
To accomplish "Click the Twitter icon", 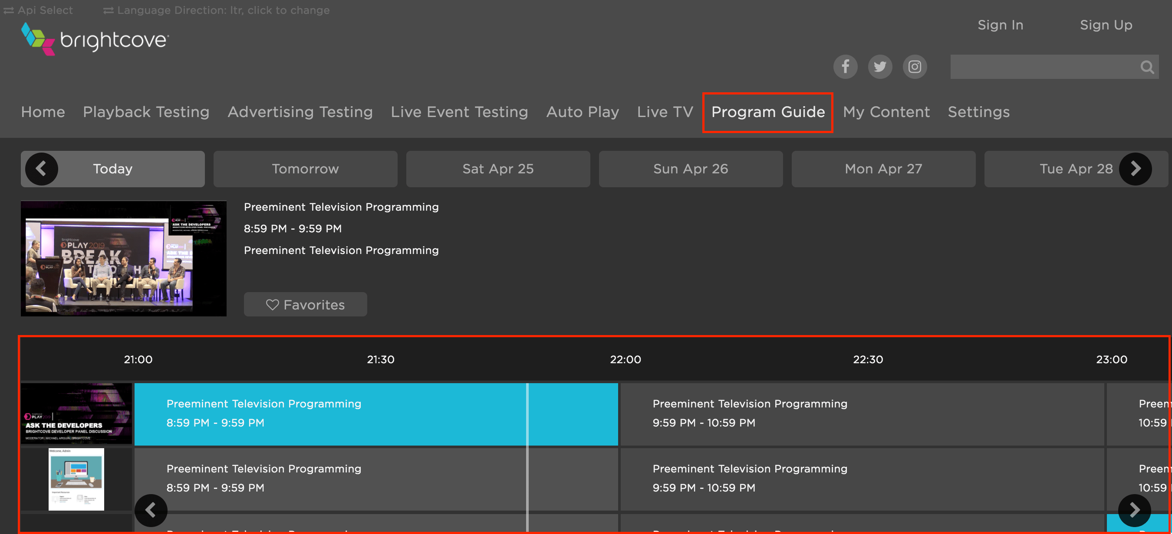I will click(x=880, y=66).
